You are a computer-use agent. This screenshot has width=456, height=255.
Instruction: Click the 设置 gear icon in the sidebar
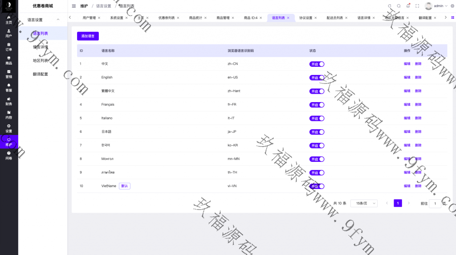click(x=9, y=128)
